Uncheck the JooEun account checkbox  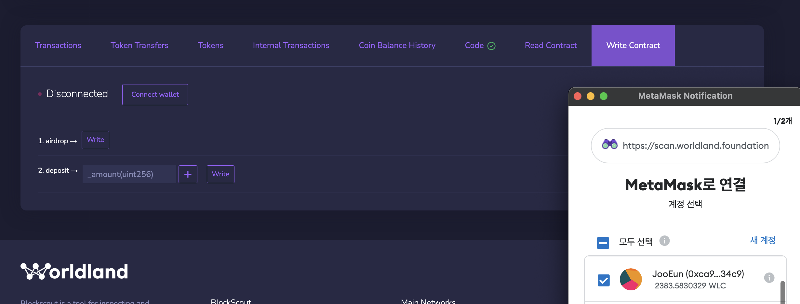coord(604,280)
